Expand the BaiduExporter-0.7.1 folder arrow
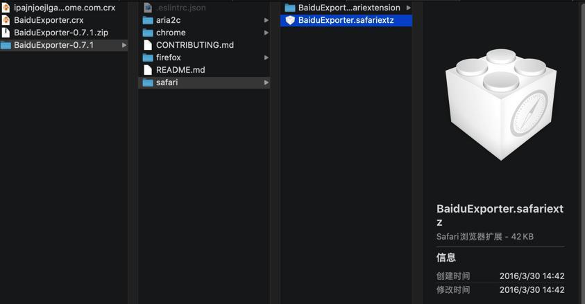 point(124,45)
